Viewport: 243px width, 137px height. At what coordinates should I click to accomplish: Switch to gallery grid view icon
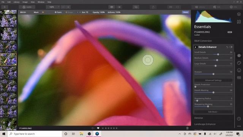coord(170,7)
